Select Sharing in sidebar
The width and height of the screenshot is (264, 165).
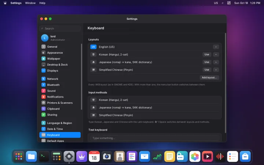60,115
